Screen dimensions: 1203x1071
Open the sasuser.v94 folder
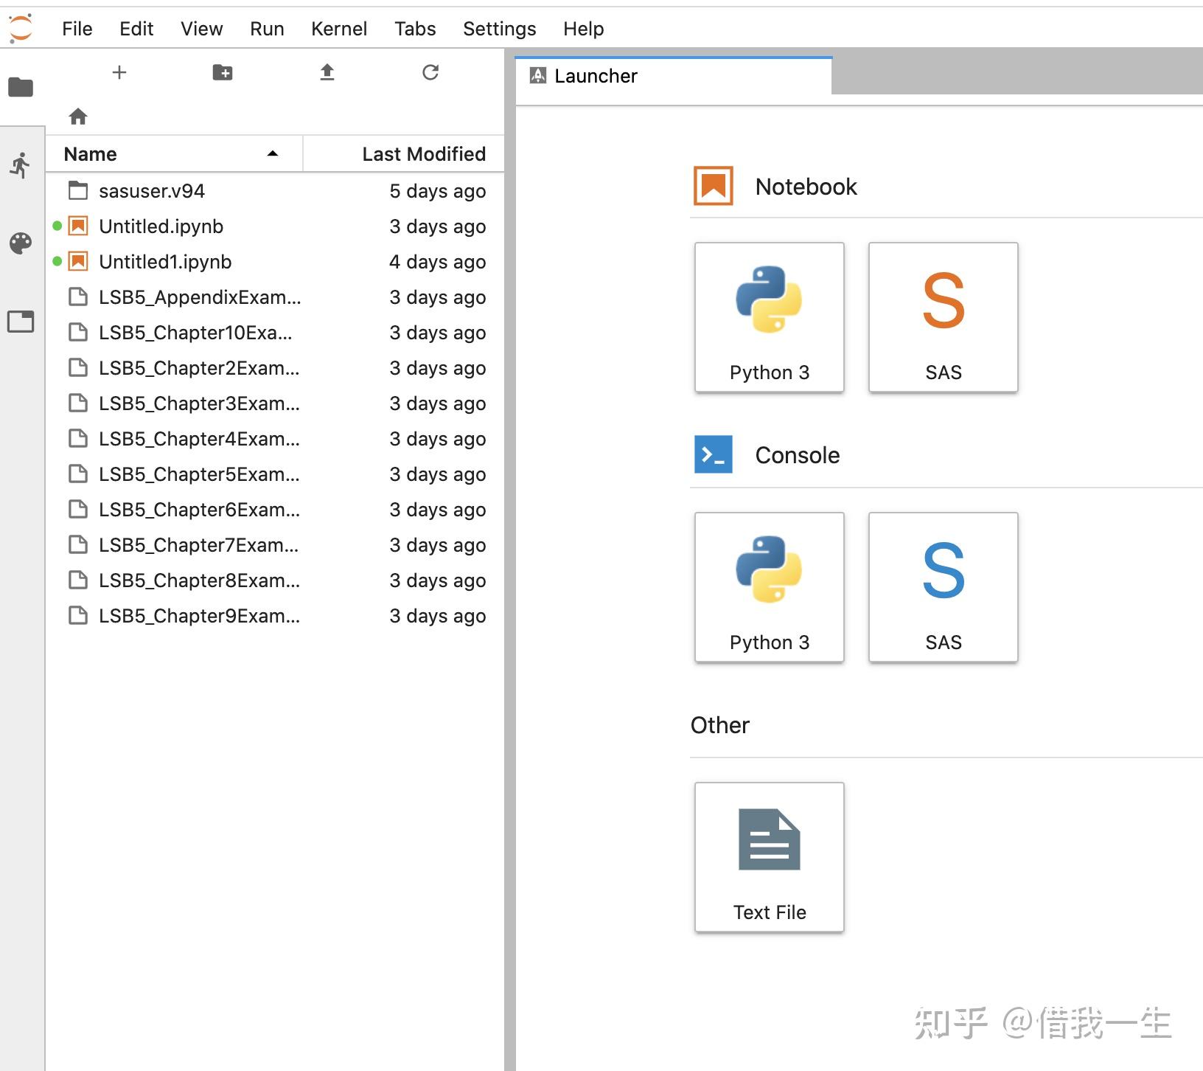[150, 190]
